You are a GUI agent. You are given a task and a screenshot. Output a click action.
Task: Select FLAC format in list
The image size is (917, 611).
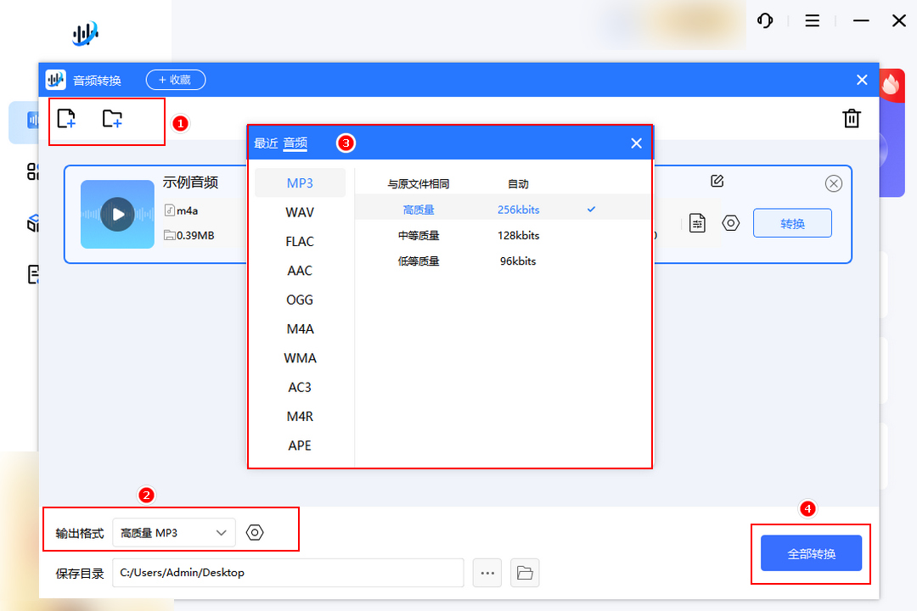coord(300,242)
